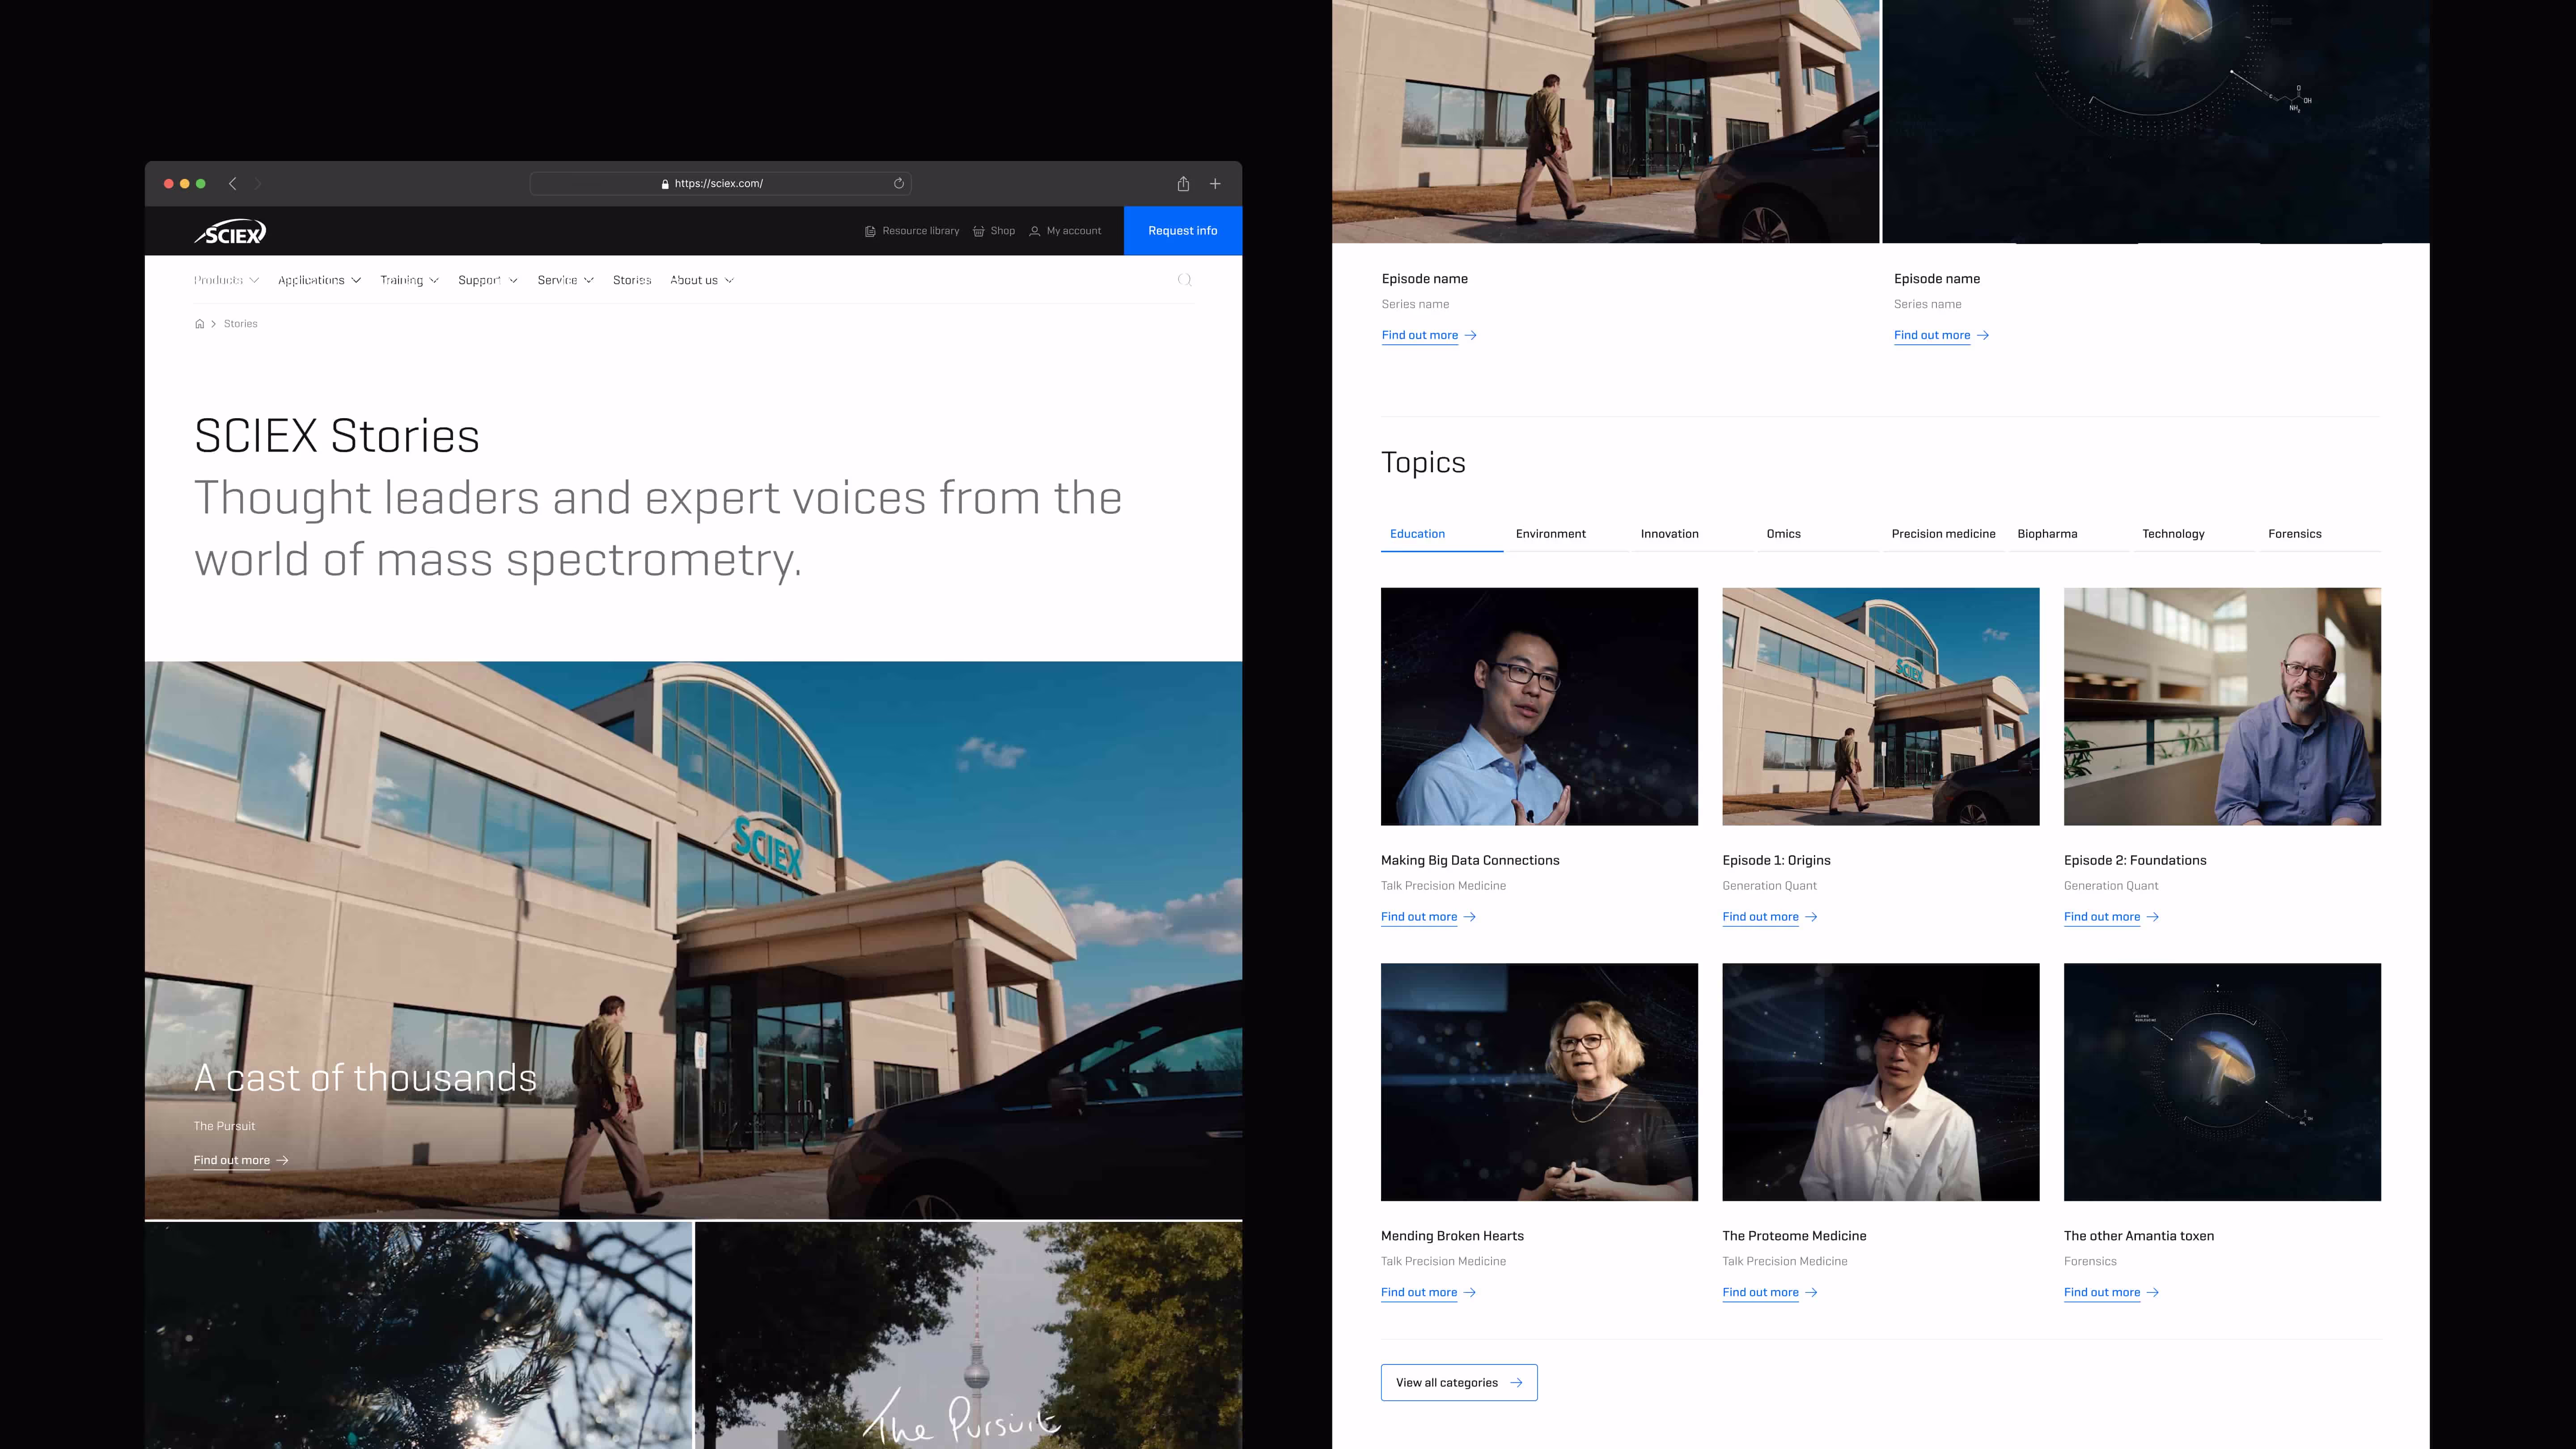
Task: Click Find out more for Episode 2: Foundations
Action: click(x=2111, y=917)
